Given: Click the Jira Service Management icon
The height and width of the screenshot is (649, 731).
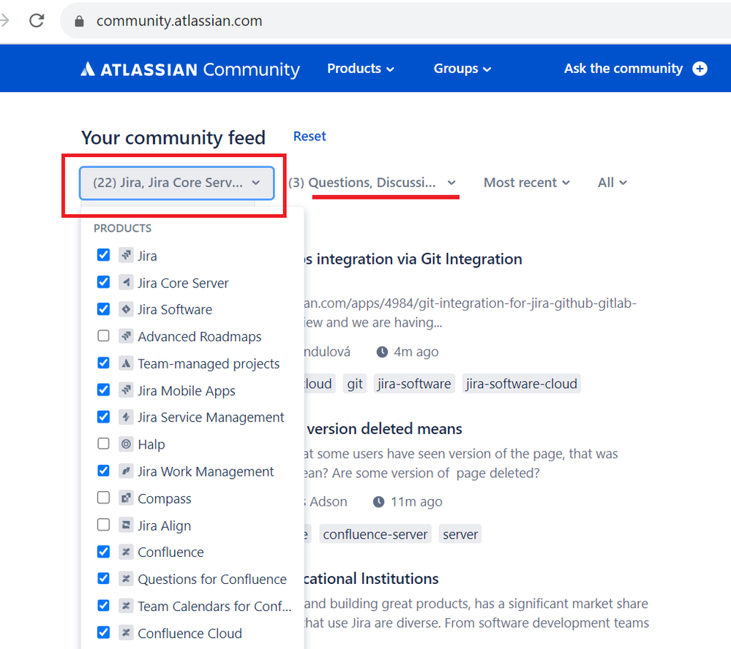Looking at the screenshot, I should click(x=126, y=417).
